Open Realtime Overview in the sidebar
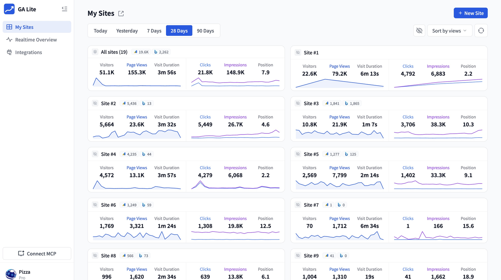The image size is (501, 280). 37,40
